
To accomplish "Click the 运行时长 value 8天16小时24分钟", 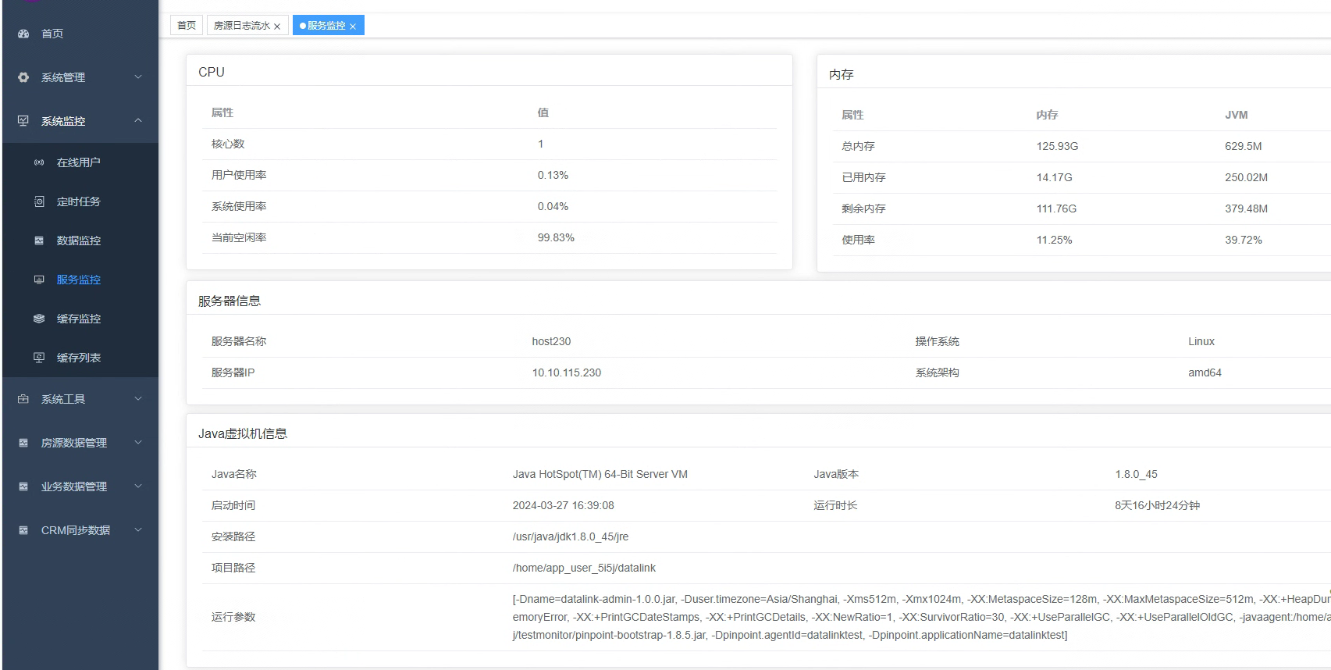I will pos(1157,505).
